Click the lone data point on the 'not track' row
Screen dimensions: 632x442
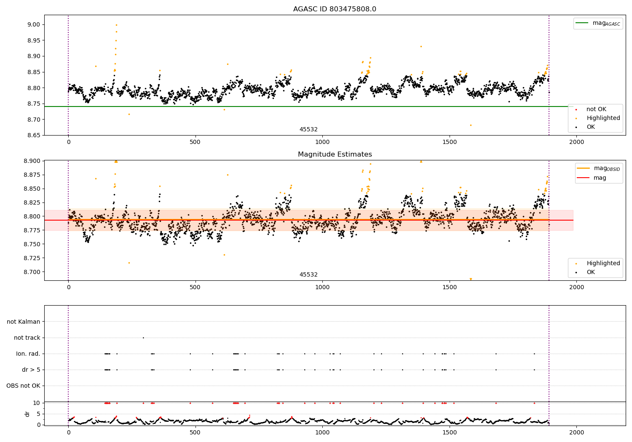143,338
